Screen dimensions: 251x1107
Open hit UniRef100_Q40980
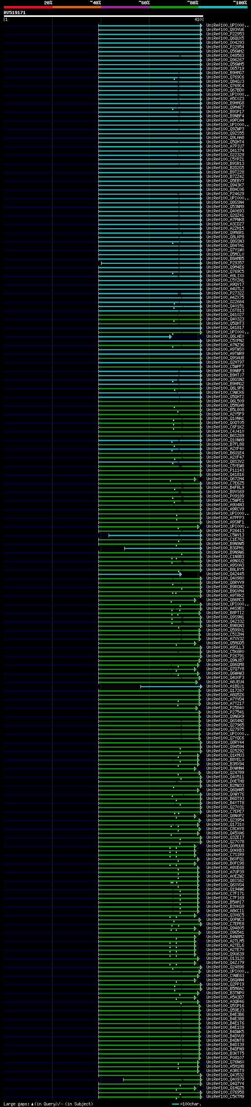[225, 578]
